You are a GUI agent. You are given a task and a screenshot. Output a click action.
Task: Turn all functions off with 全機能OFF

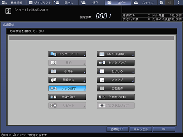tap(118, 129)
